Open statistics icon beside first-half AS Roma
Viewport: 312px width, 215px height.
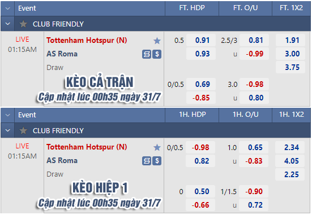point(147,161)
